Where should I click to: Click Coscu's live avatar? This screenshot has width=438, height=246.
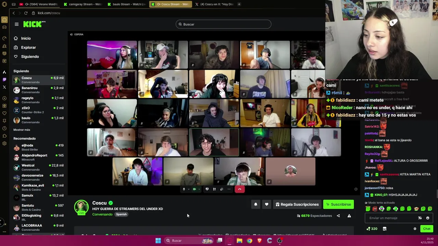81,207
